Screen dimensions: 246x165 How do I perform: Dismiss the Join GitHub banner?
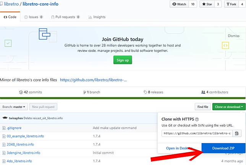[x=233, y=36]
